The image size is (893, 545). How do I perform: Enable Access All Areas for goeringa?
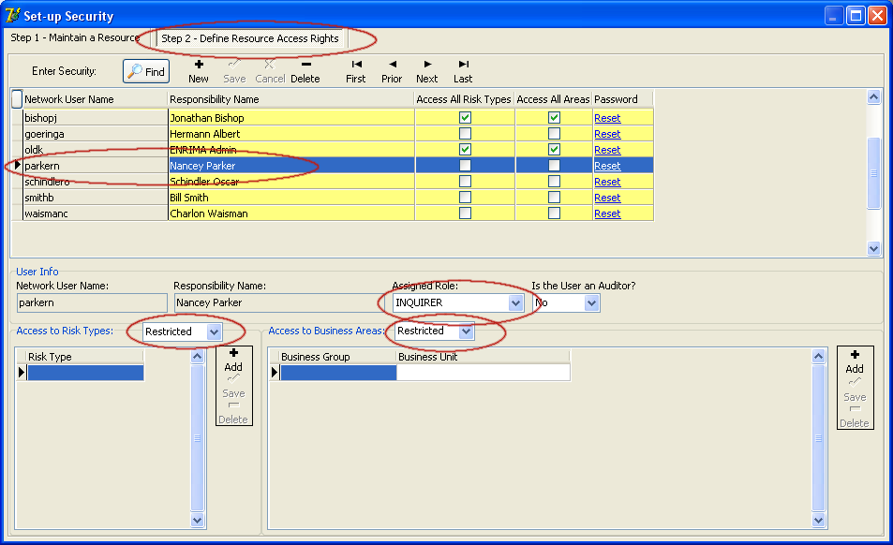554,134
